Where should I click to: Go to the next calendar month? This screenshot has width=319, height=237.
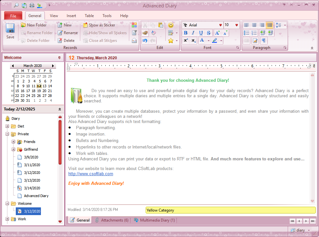[x=53, y=66]
